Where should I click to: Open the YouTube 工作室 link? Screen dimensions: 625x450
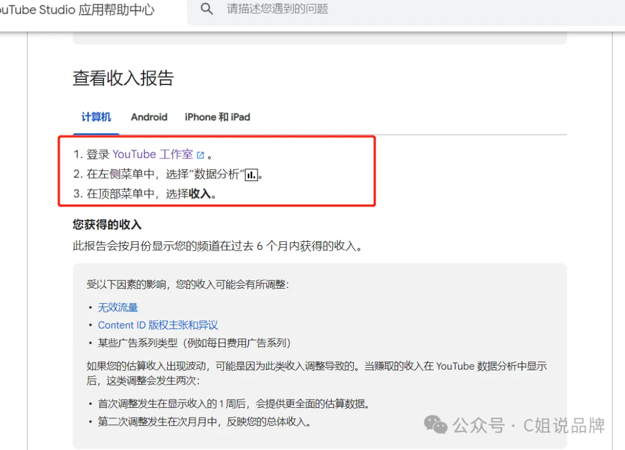pyautogui.click(x=153, y=154)
